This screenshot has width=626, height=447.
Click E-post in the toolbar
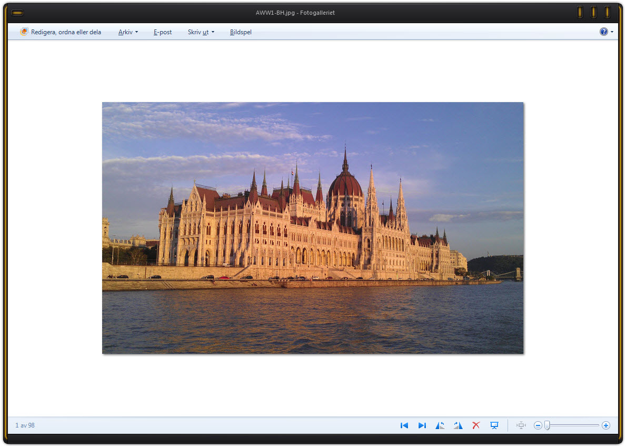click(163, 32)
